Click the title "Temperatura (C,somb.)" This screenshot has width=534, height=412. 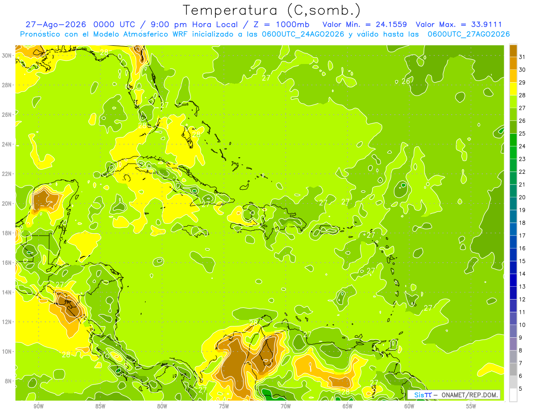pyautogui.click(x=271, y=10)
